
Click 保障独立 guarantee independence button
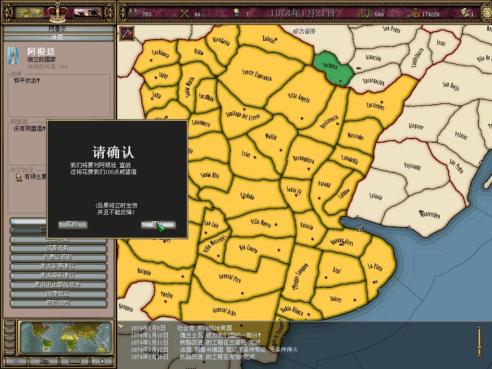point(58,294)
